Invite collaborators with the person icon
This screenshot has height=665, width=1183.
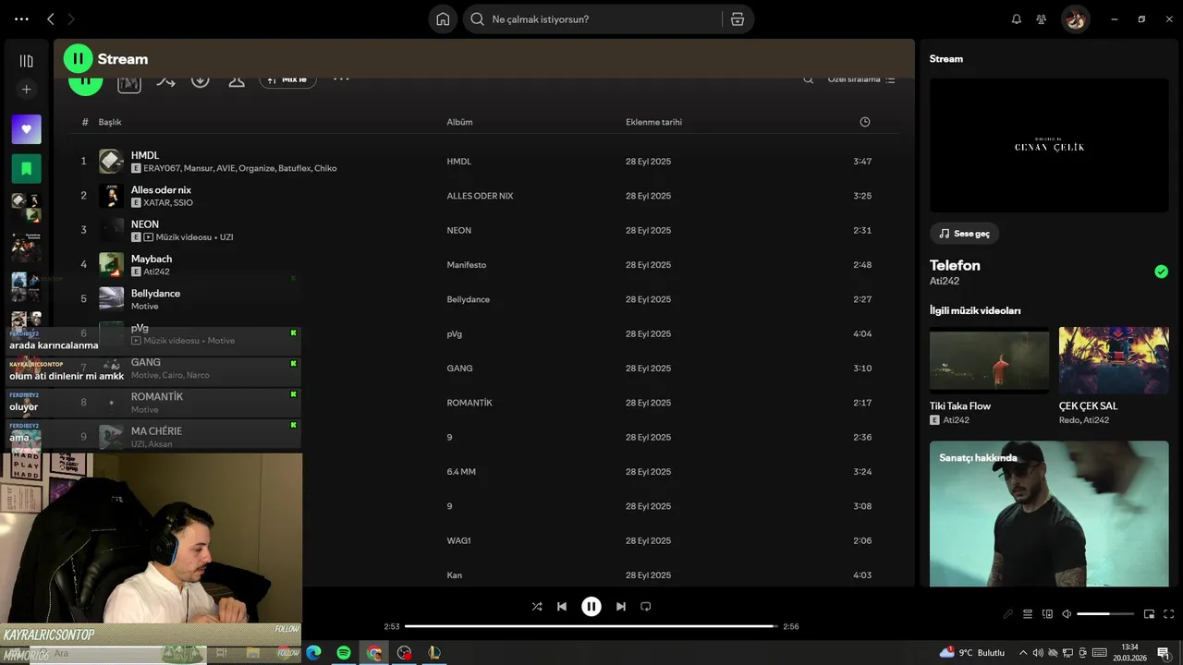[x=237, y=81]
